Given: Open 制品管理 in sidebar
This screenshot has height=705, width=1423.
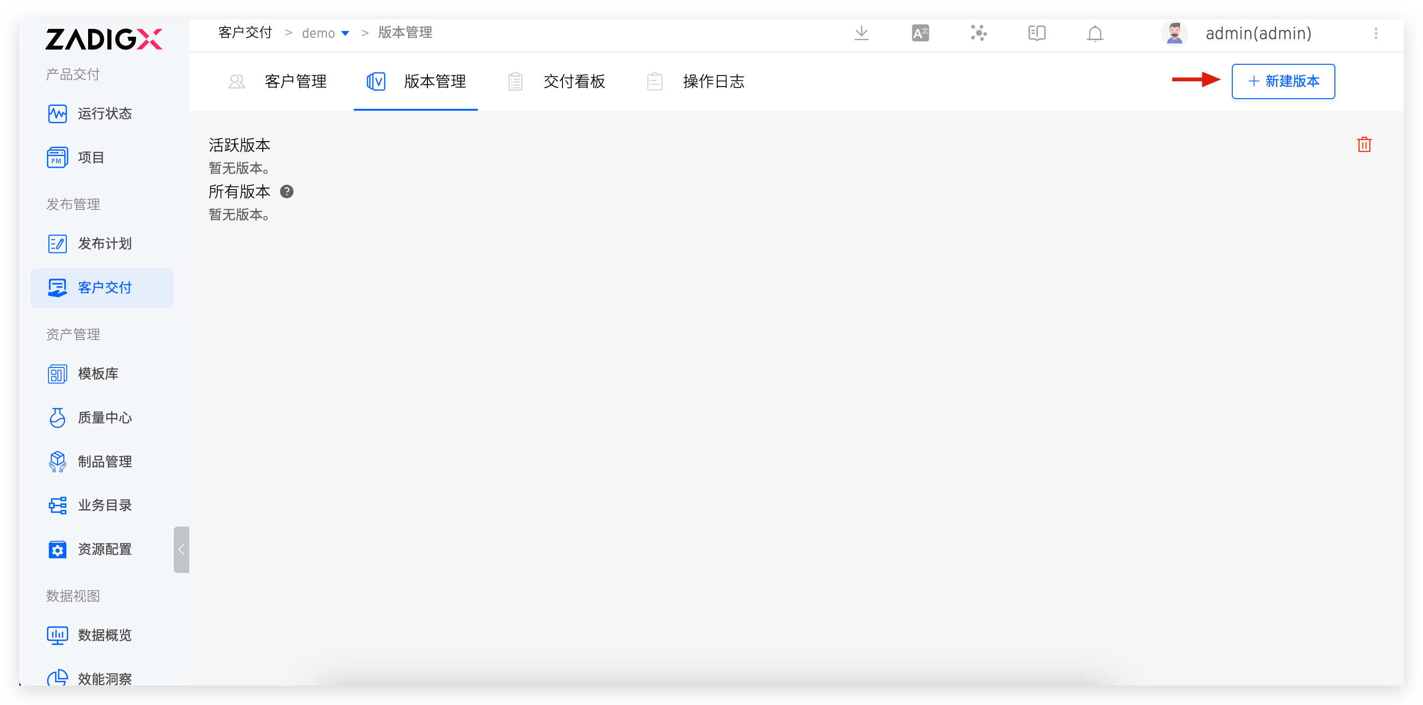Looking at the screenshot, I should [x=104, y=461].
